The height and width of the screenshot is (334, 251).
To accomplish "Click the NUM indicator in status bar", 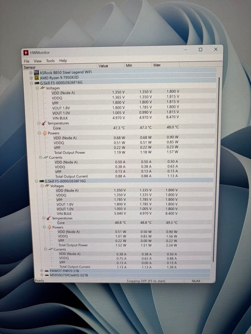I will pos(196,281).
